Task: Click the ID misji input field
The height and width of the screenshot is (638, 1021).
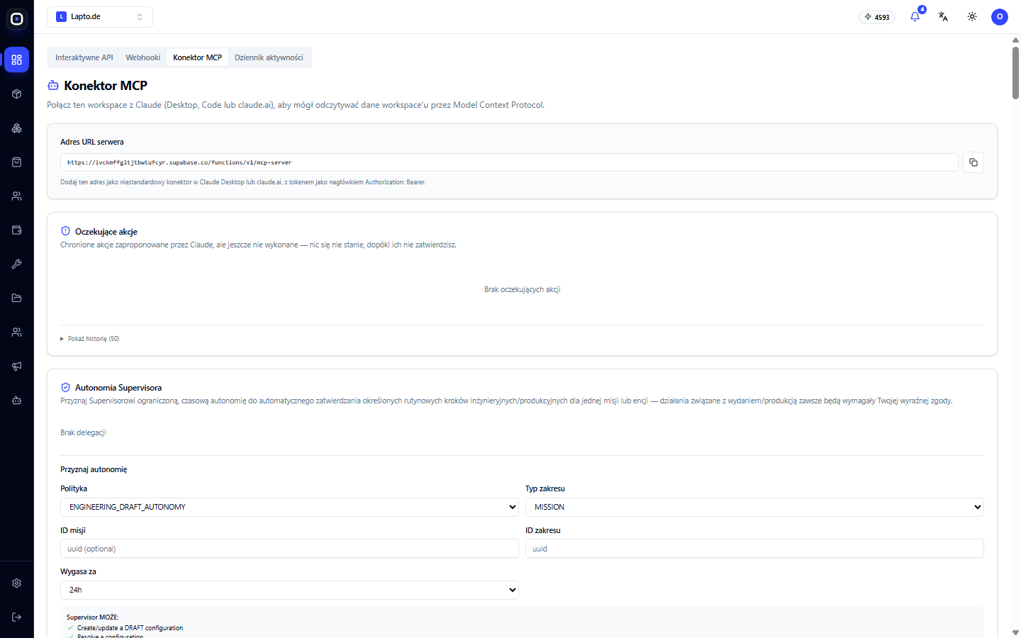Action: 289,549
